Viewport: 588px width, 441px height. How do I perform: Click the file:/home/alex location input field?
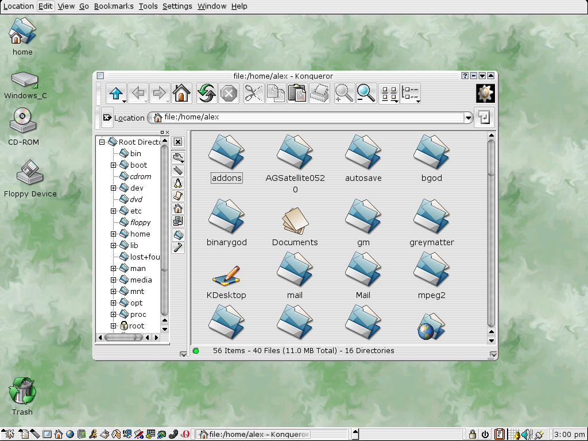307,117
